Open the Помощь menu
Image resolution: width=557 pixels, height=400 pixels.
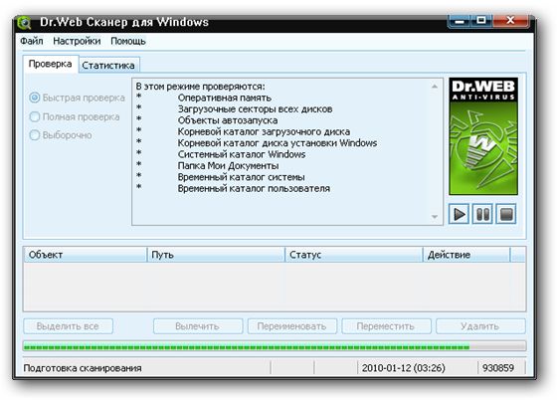click(x=128, y=41)
